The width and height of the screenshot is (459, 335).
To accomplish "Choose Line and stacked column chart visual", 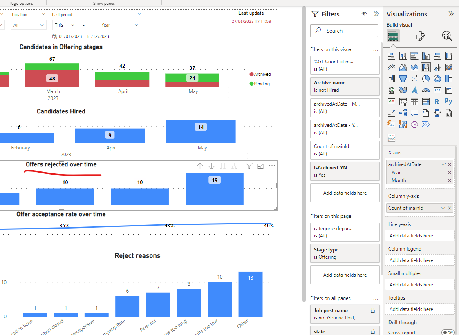I will (x=425, y=67).
